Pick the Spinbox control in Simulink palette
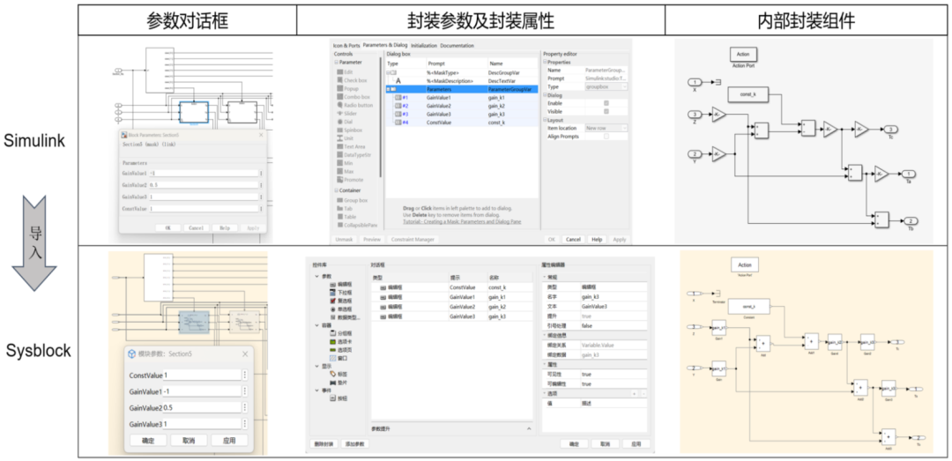This screenshot has height=461, width=952. point(352,130)
